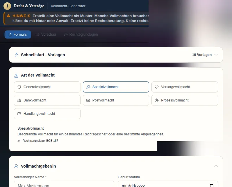Click the Recht & Verträge title
Image resolution: width=232 pixels, height=187 pixels.
click(x=29, y=6)
